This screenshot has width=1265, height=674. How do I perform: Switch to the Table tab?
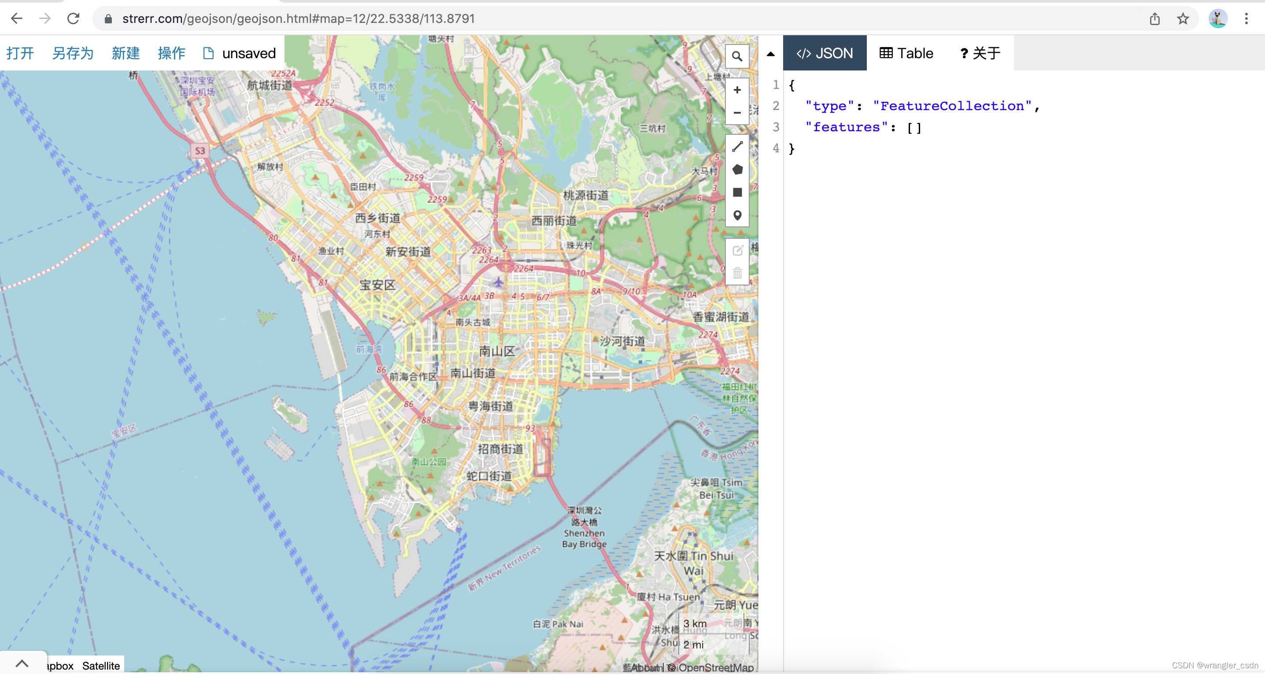click(906, 53)
